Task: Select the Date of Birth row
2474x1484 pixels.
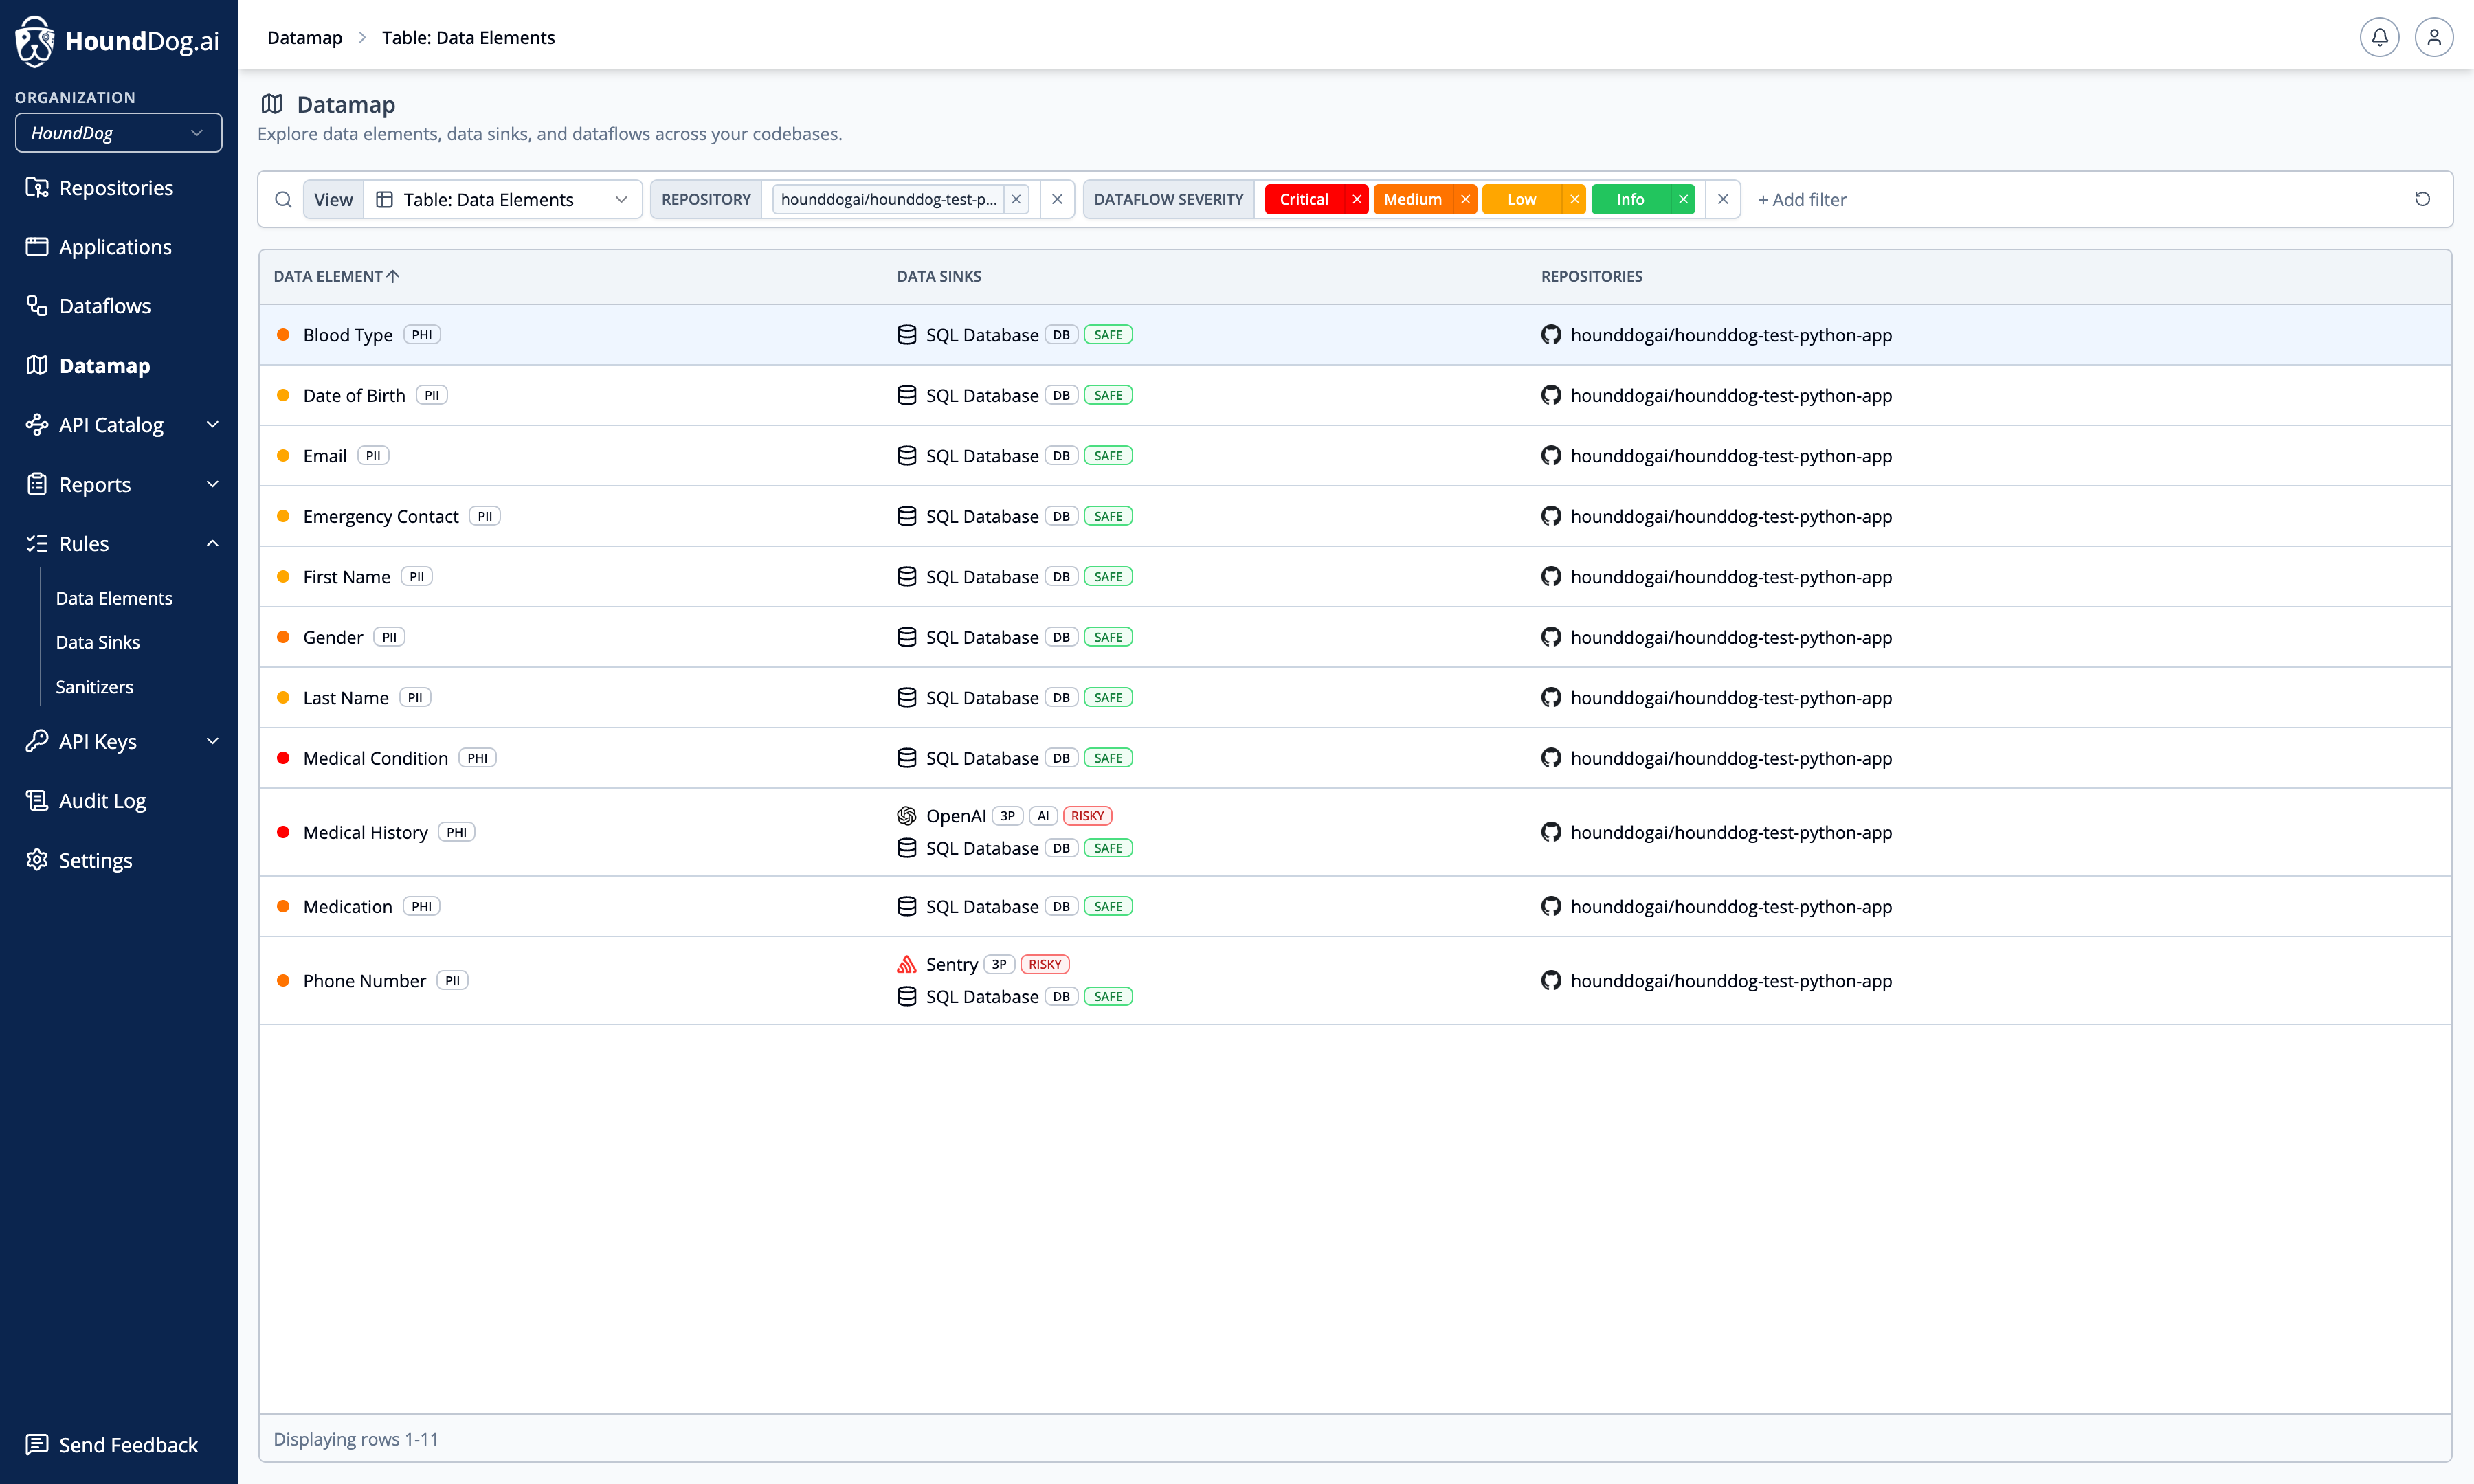Action: (1355, 395)
